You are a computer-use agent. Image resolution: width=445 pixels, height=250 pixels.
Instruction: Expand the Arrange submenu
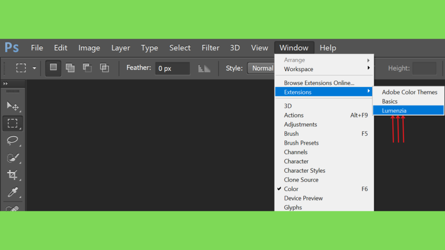[x=324, y=60]
